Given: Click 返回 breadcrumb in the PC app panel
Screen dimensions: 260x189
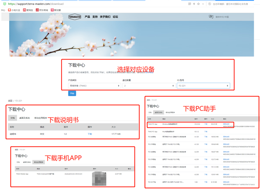Looking at the screenshot, I should [148, 100].
